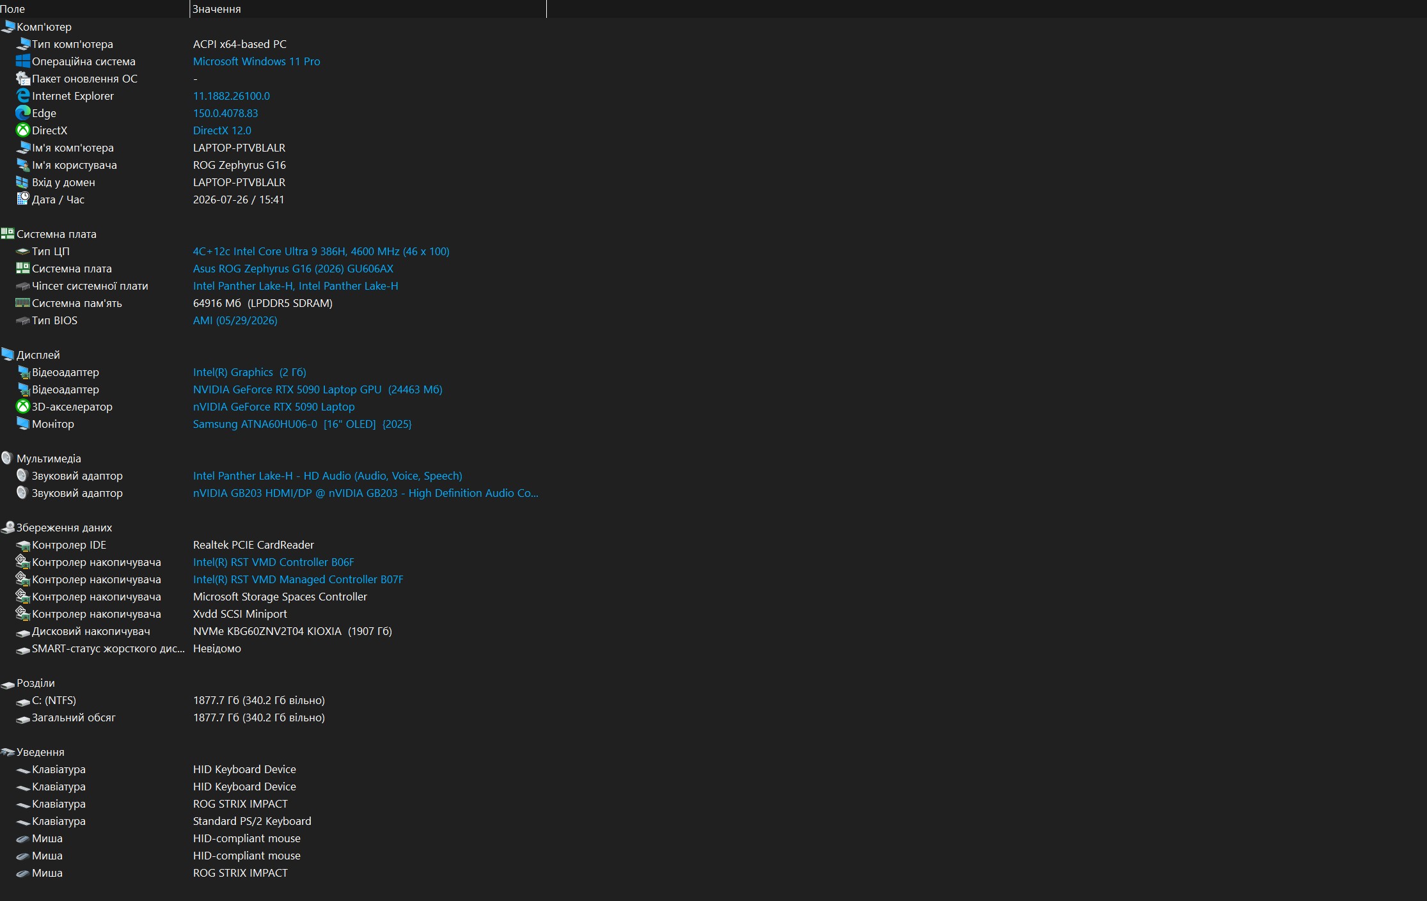Click the Поле column header
The height and width of the screenshot is (901, 1427).
[95, 9]
